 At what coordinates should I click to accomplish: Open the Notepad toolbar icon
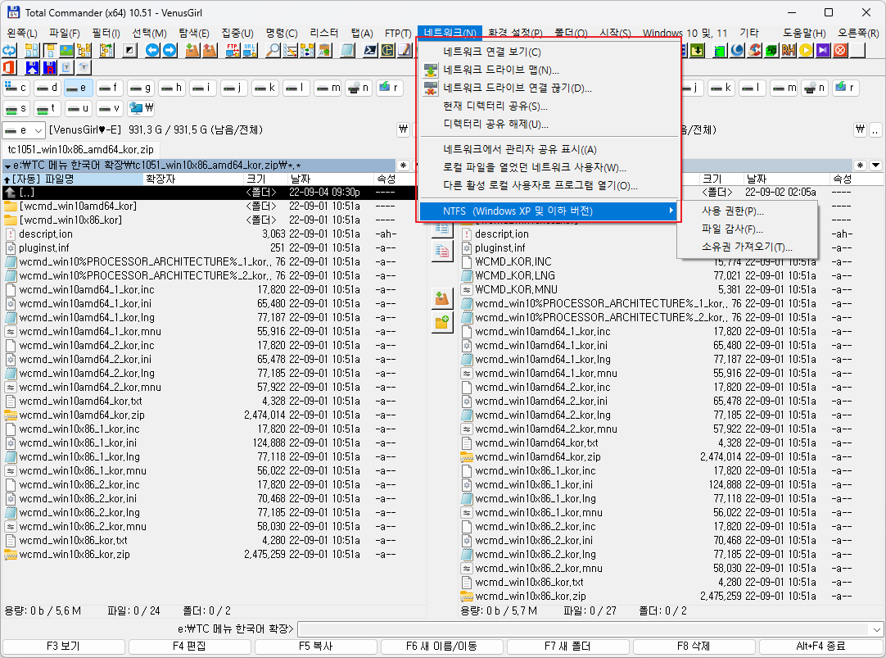pyautogui.click(x=347, y=50)
